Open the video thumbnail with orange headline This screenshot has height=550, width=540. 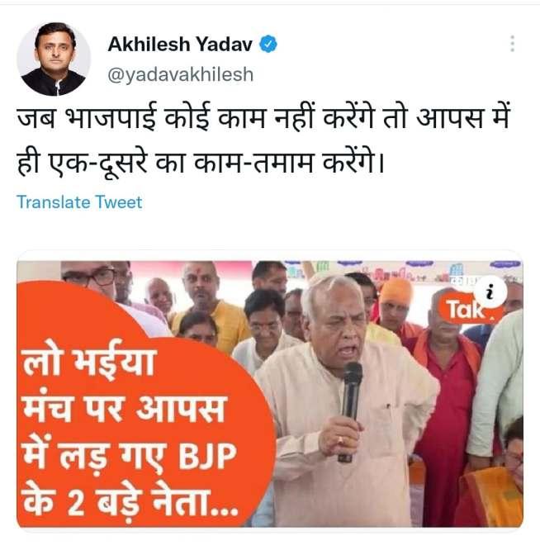click(x=270, y=394)
